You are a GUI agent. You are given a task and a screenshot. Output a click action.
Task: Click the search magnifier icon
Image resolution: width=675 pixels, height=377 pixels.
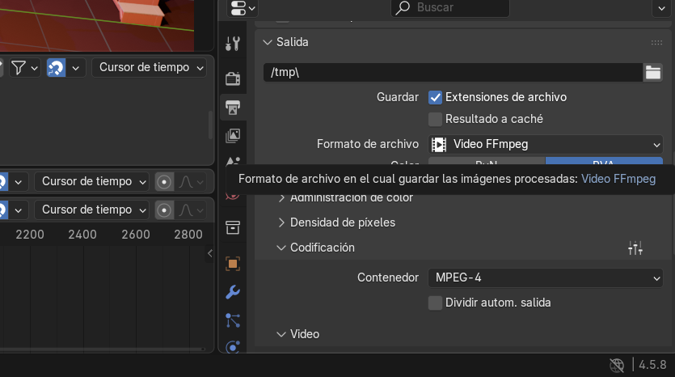point(403,7)
